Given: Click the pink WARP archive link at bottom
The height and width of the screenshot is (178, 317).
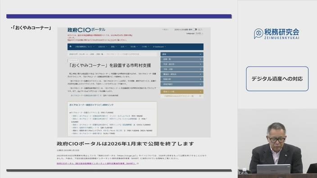Looking at the screenshot, I should pyautogui.click(x=96, y=164).
